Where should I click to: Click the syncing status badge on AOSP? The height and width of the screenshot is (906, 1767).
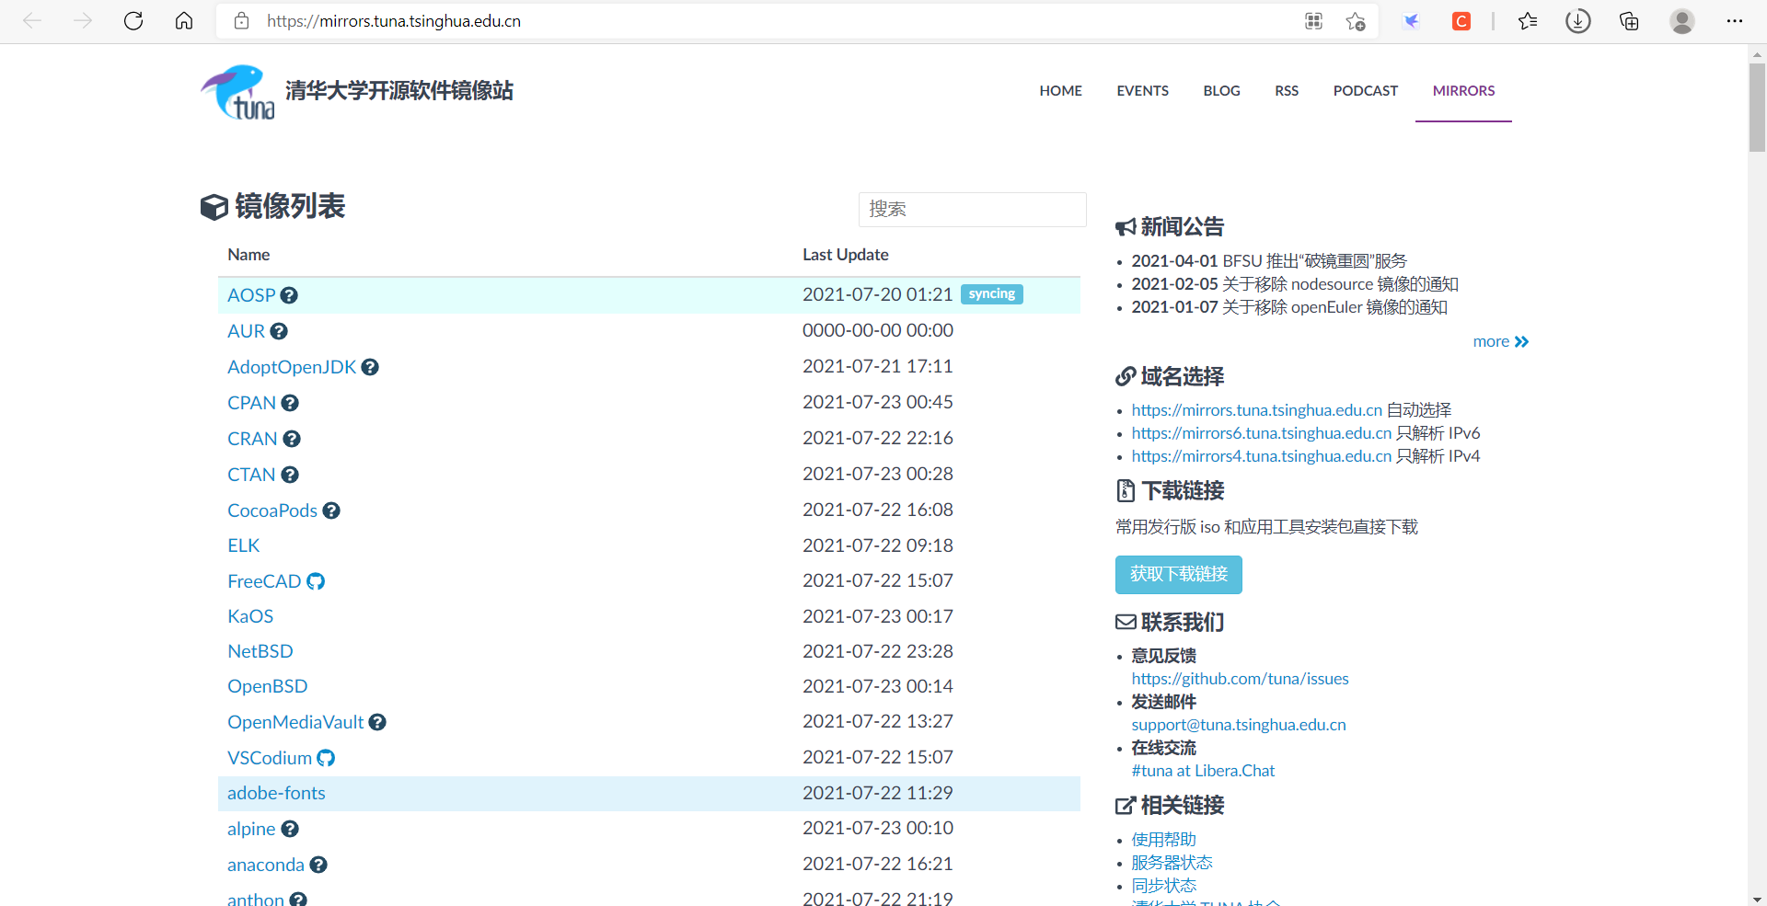(991, 294)
